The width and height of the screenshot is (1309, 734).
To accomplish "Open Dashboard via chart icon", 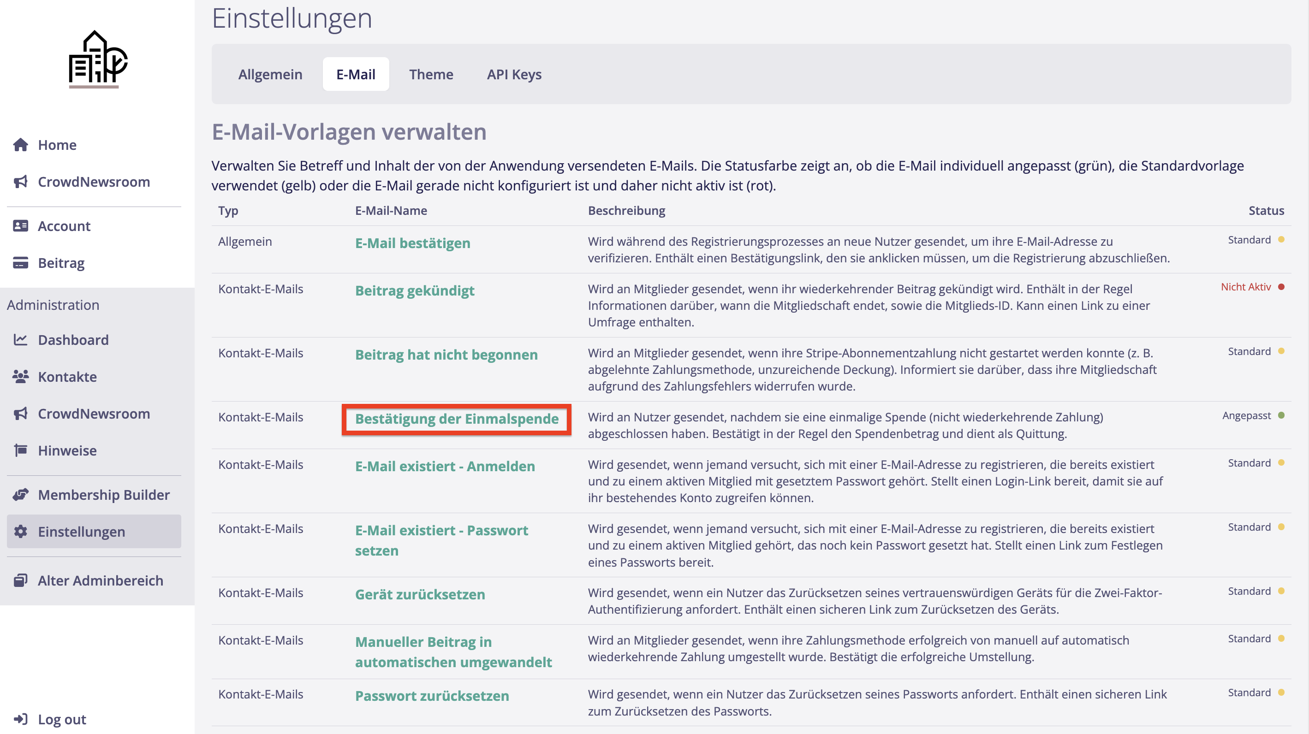I will click(20, 340).
